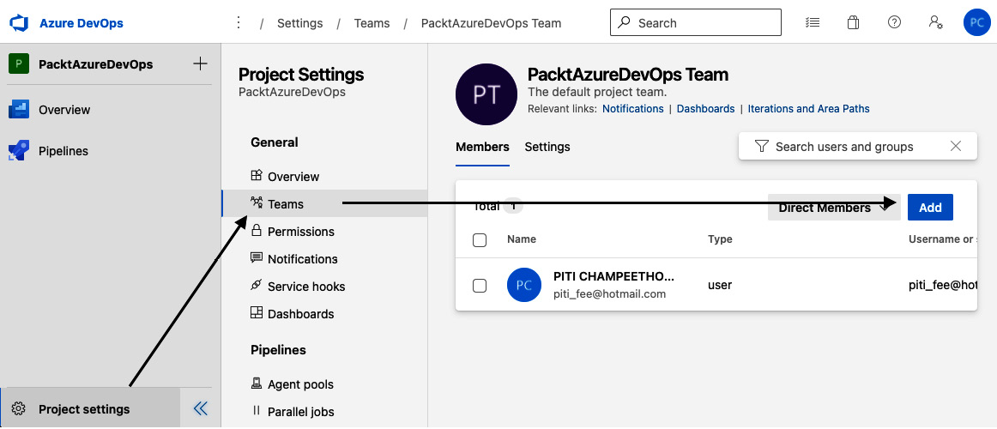This screenshot has height=429, width=997.
Task: Open the PC account avatar in header
Action: click(x=976, y=23)
